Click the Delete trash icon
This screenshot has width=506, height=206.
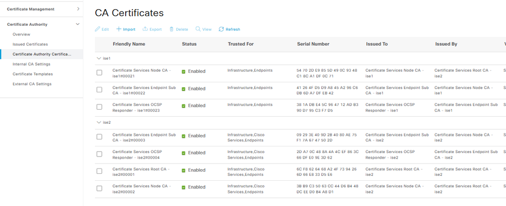coord(172,29)
